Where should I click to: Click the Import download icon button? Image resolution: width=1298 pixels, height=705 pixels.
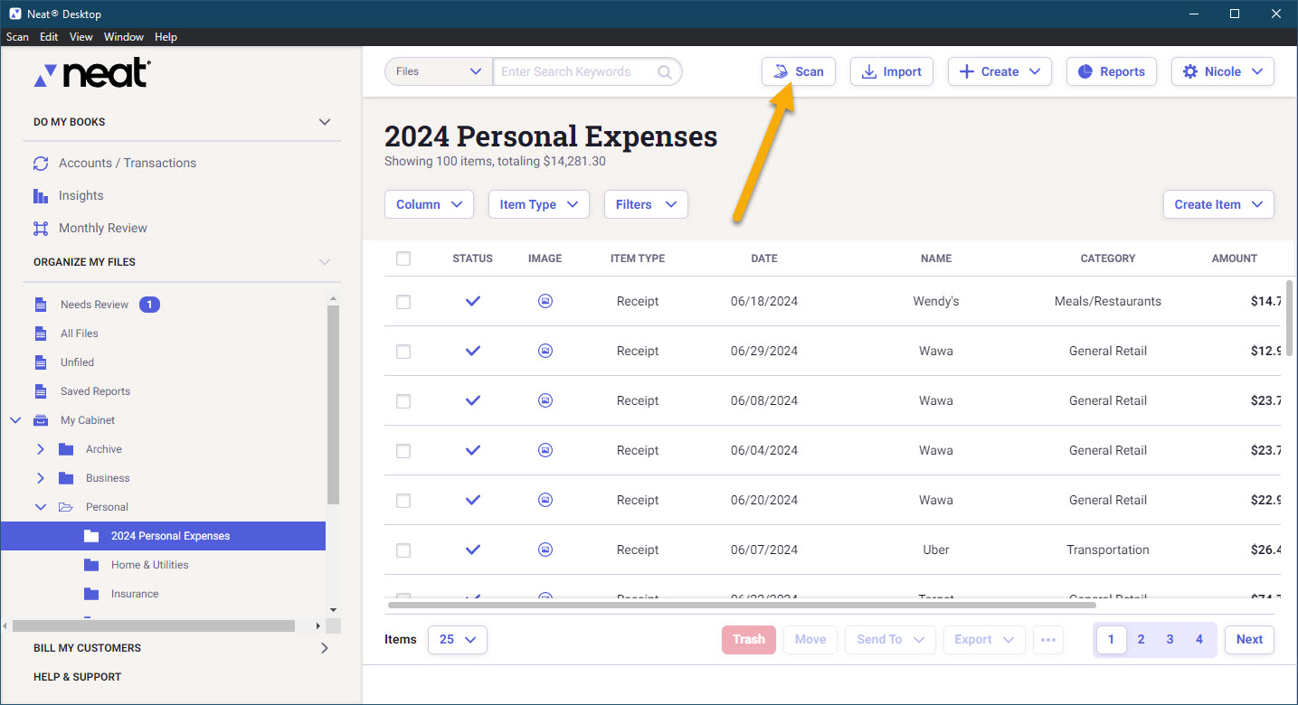click(891, 71)
